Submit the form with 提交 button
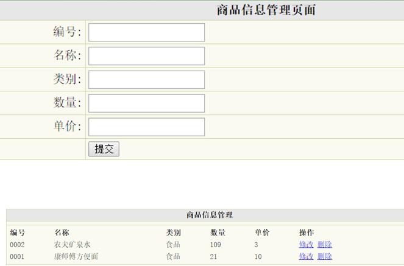 [x=104, y=149]
